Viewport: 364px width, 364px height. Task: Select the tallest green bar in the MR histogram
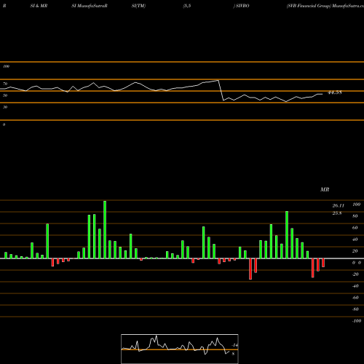pos(105,229)
